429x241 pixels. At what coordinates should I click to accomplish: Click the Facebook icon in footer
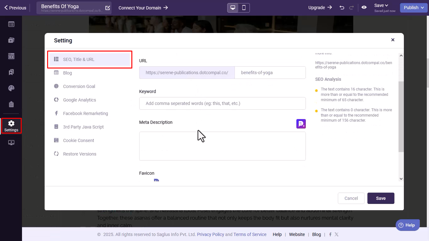point(330,234)
